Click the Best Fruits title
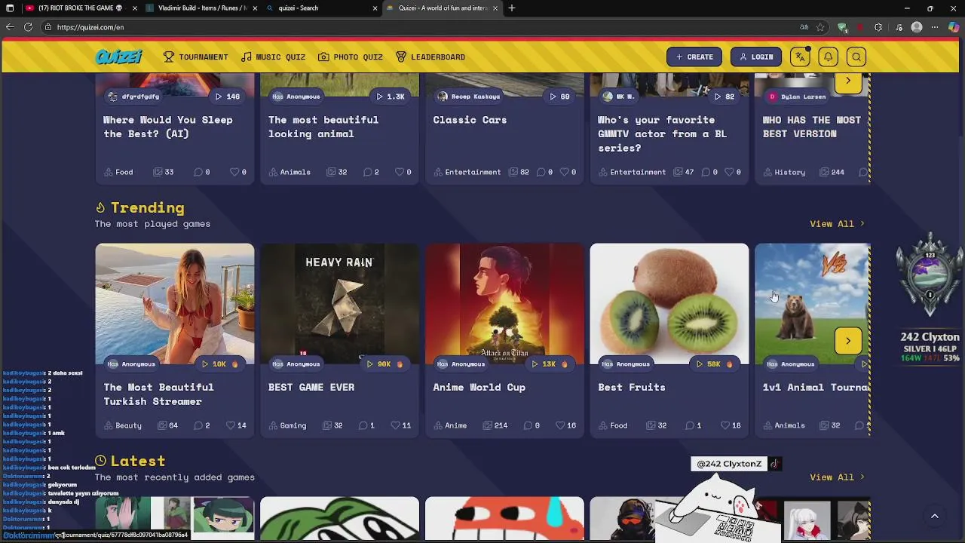This screenshot has height=543, width=965. (632, 388)
